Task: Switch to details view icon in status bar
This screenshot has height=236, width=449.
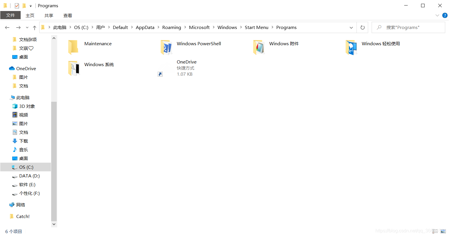Action: [435, 231]
